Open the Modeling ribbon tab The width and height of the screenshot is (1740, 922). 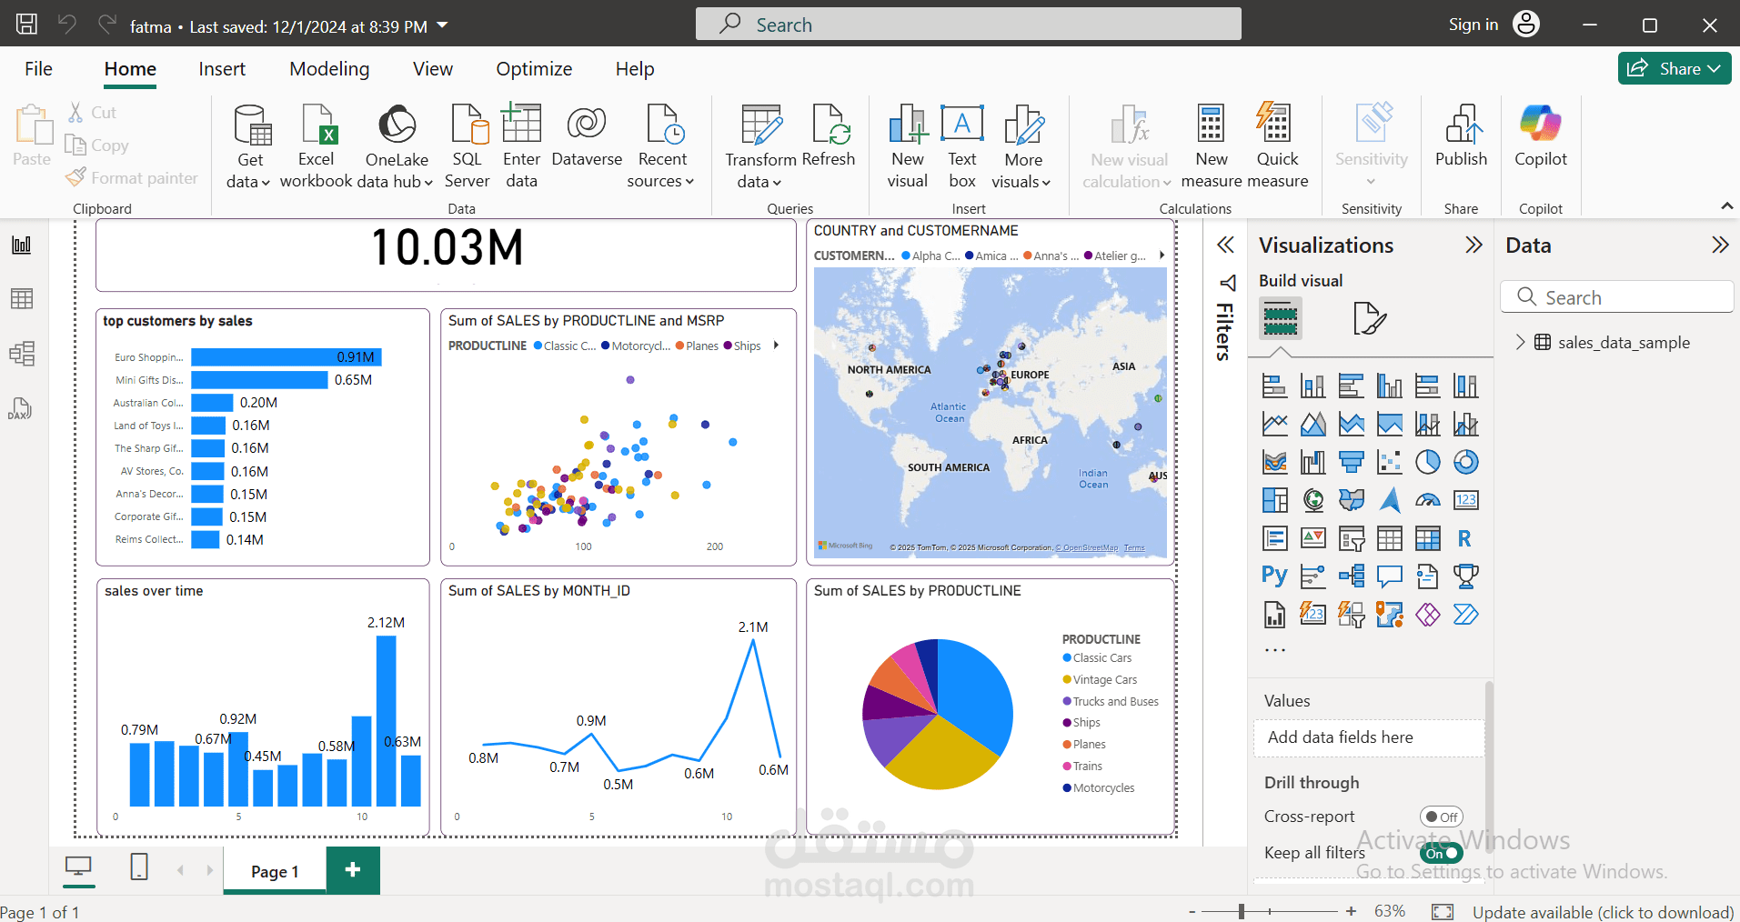coord(329,69)
